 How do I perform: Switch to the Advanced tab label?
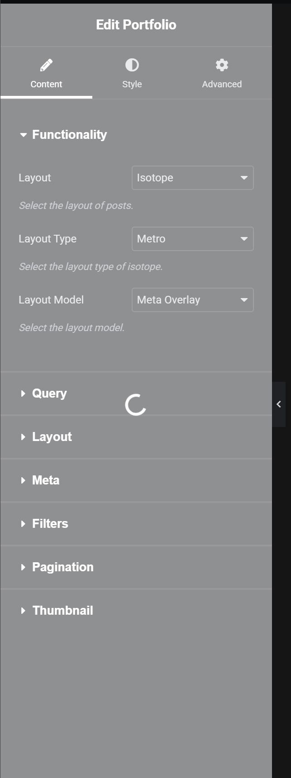coord(222,84)
